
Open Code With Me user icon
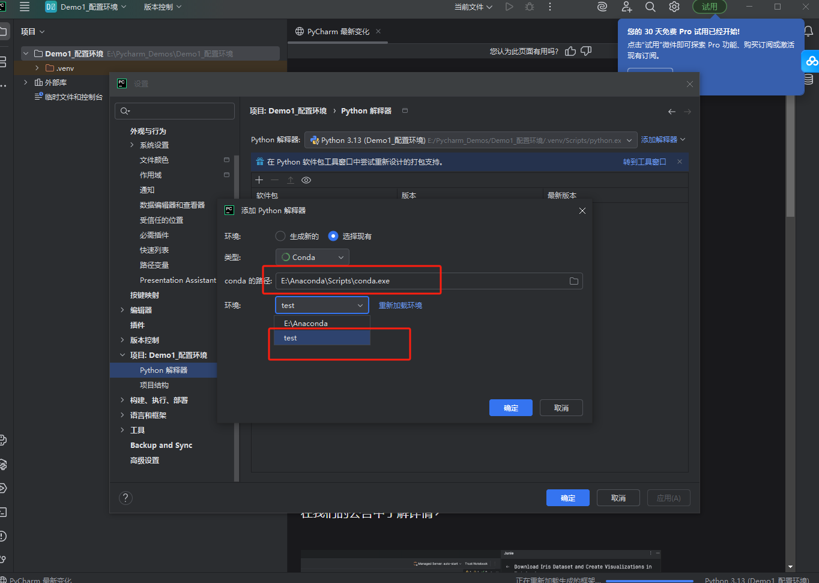(627, 7)
